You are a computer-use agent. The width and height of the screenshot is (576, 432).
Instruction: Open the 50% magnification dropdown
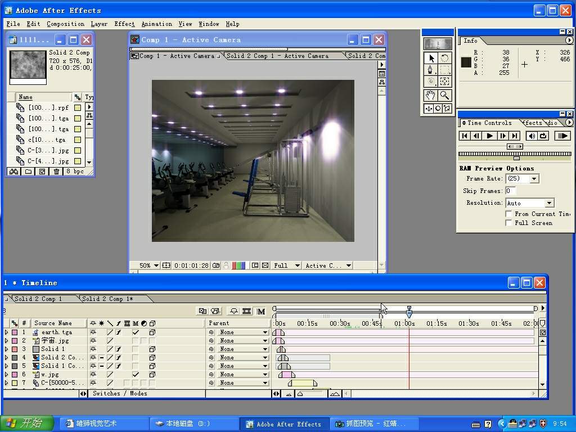click(156, 265)
